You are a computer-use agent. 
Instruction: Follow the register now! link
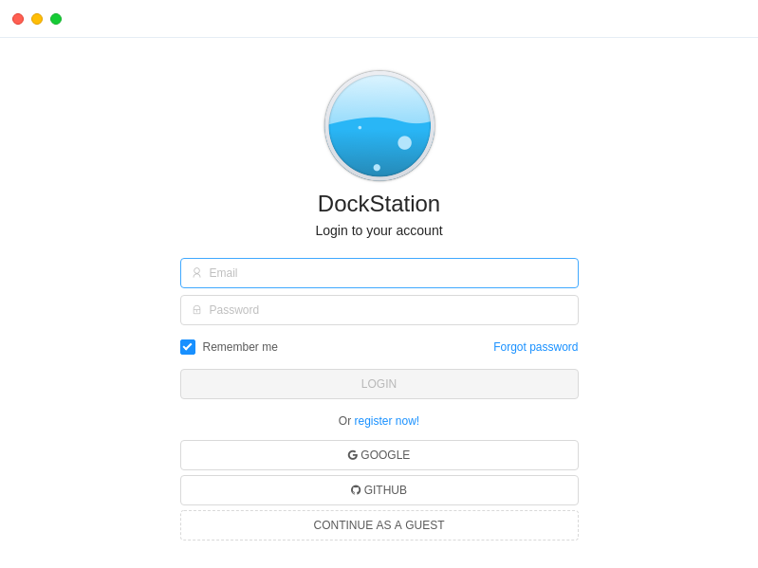coord(387,421)
